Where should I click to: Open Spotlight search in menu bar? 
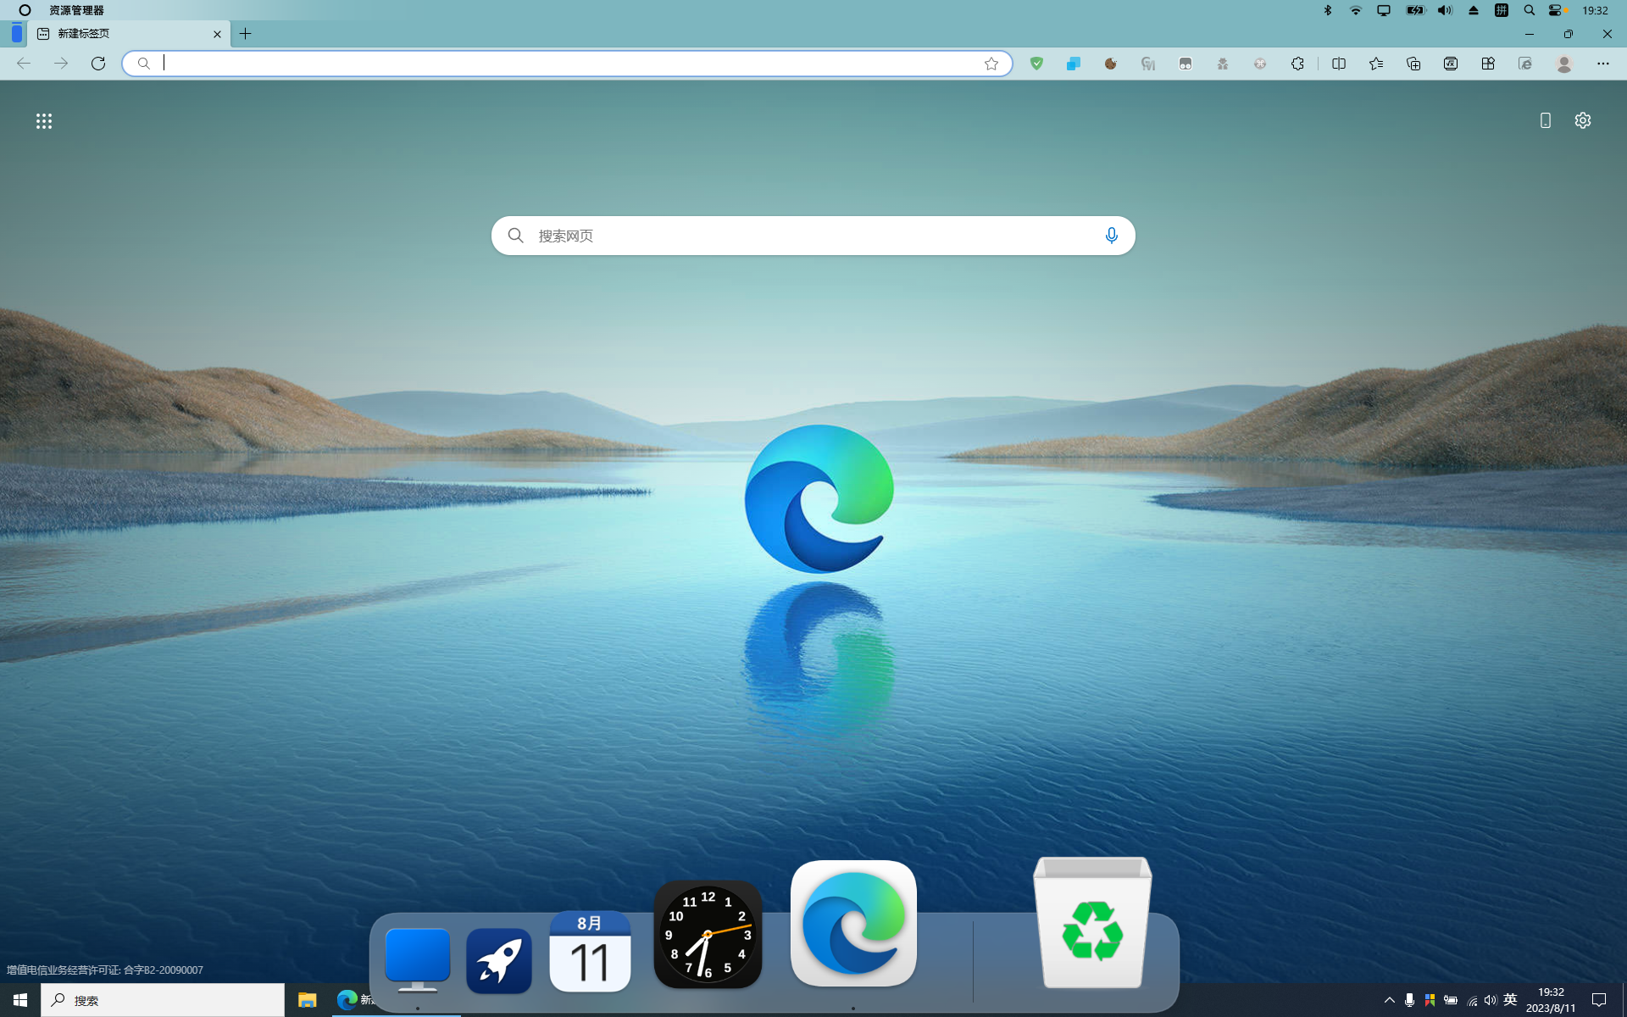pos(1530,10)
